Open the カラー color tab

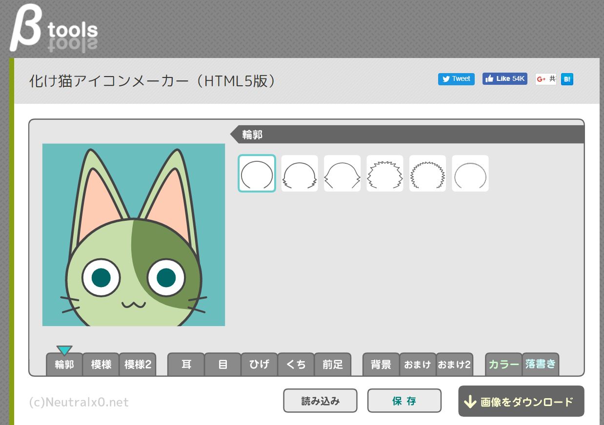[x=503, y=365]
